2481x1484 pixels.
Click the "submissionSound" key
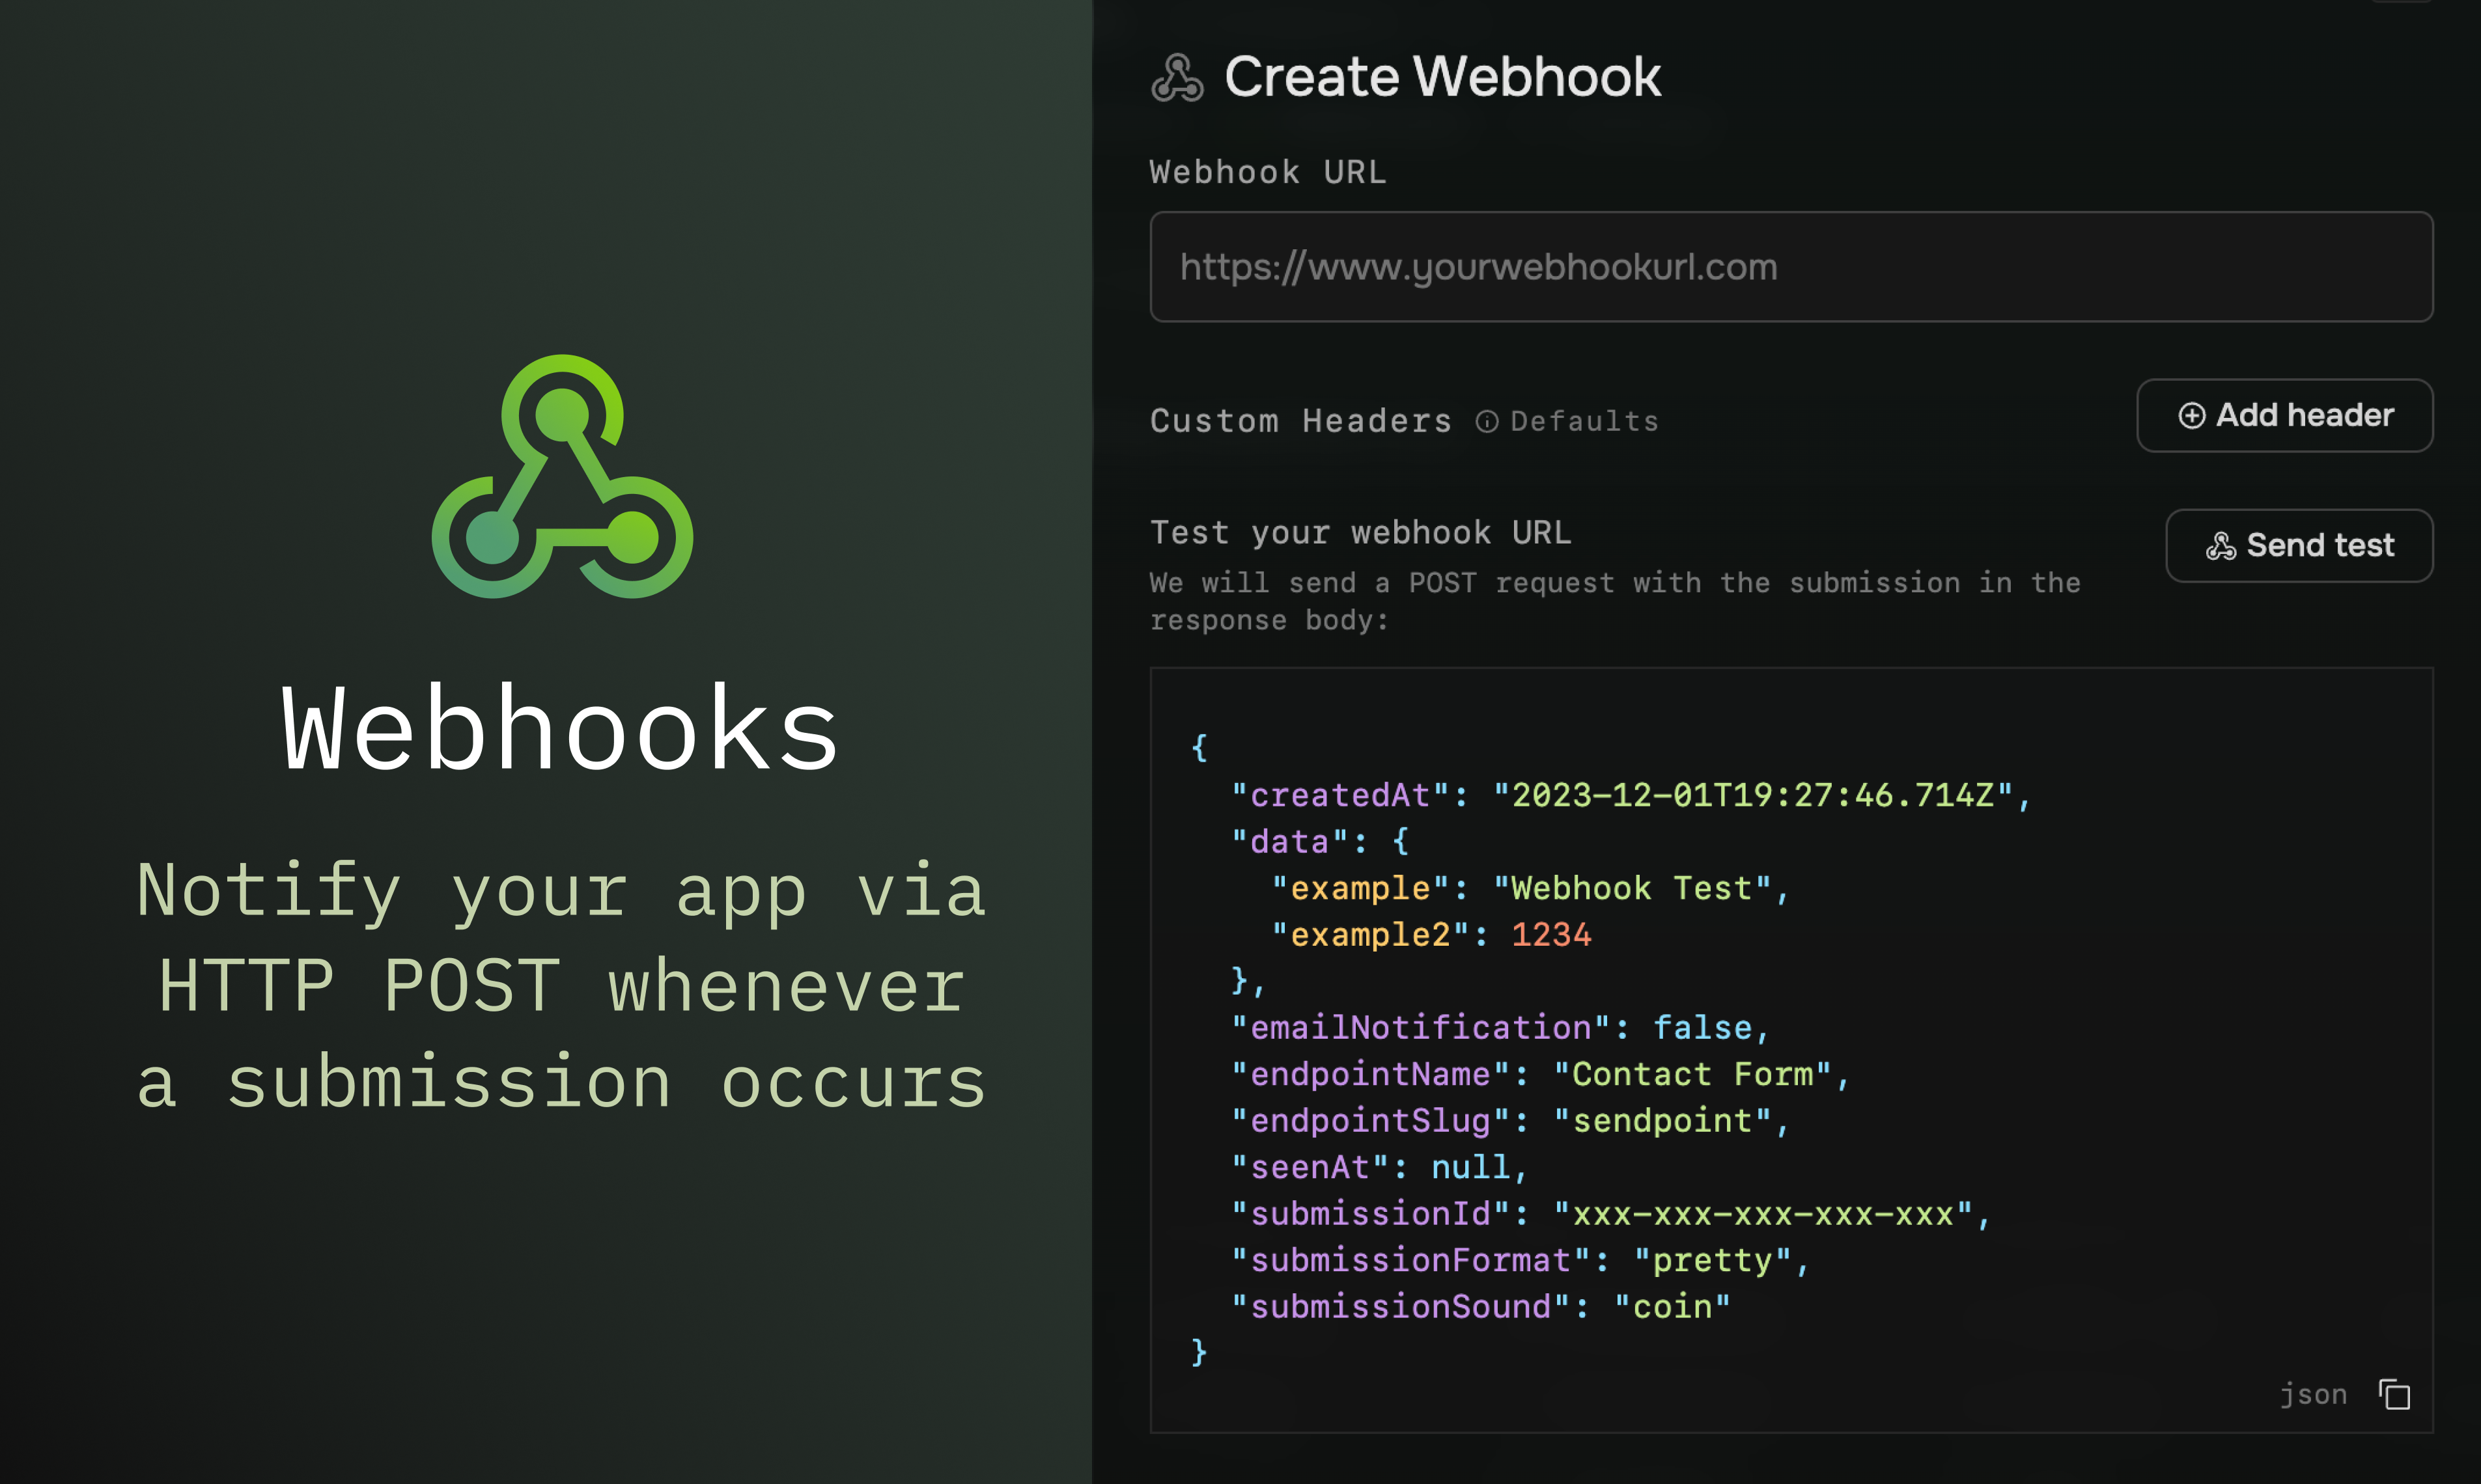tap(1401, 1306)
